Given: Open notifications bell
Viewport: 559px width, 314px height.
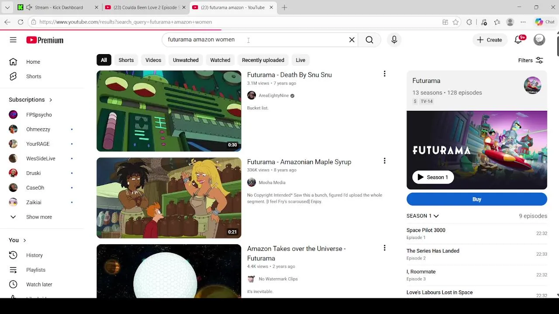Looking at the screenshot, I should point(518,40).
